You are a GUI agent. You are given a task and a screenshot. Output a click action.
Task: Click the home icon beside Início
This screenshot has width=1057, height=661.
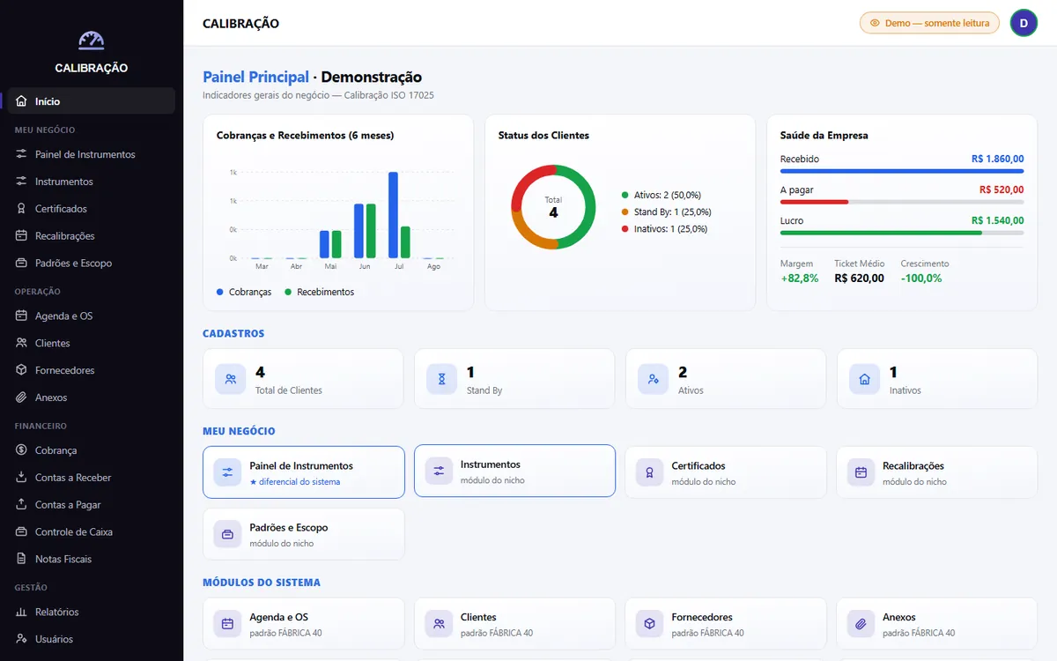[x=21, y=101]
